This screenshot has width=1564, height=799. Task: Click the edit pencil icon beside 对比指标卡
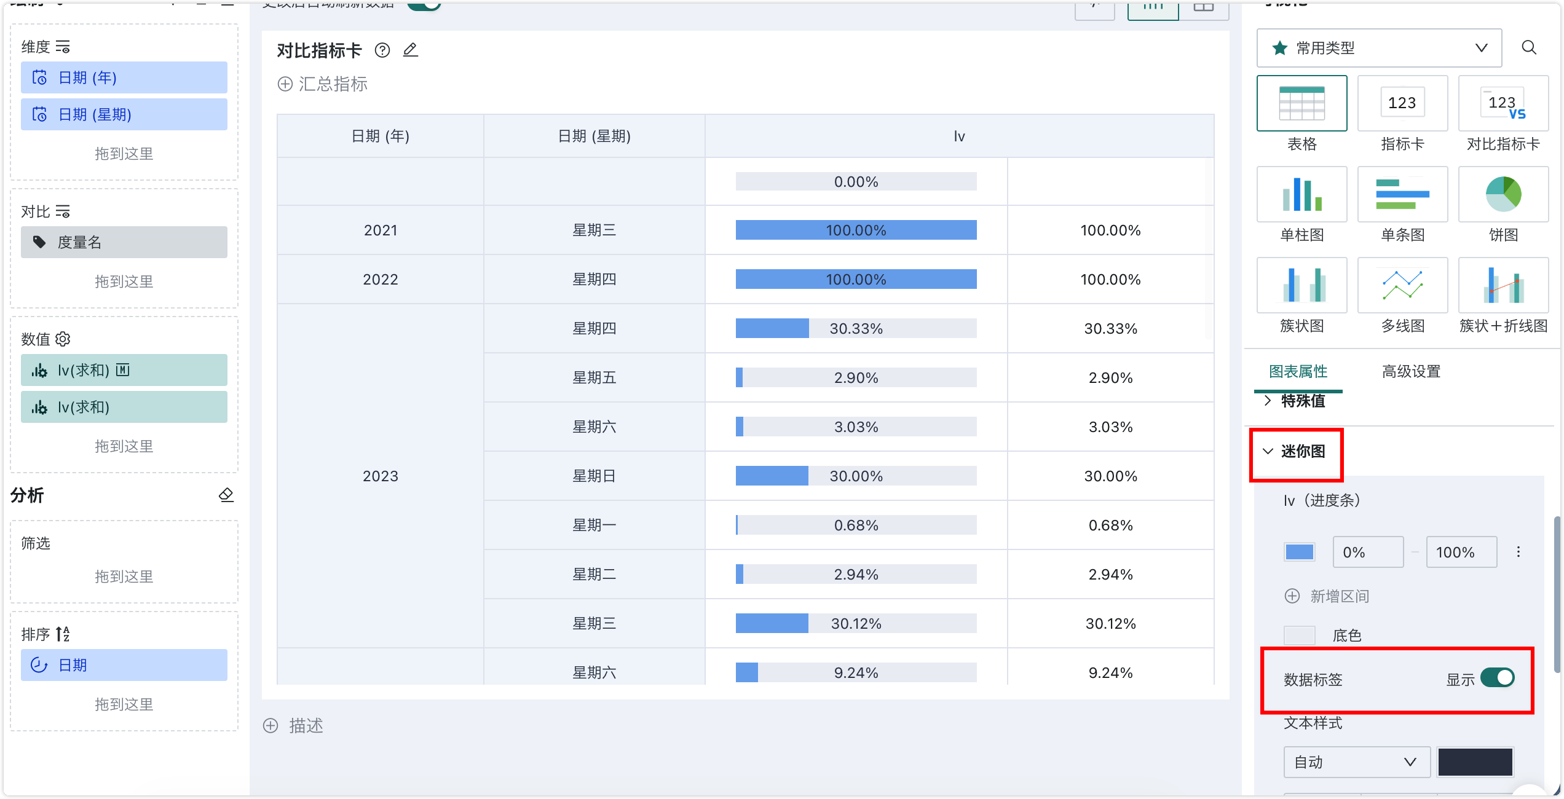point(410,50)
